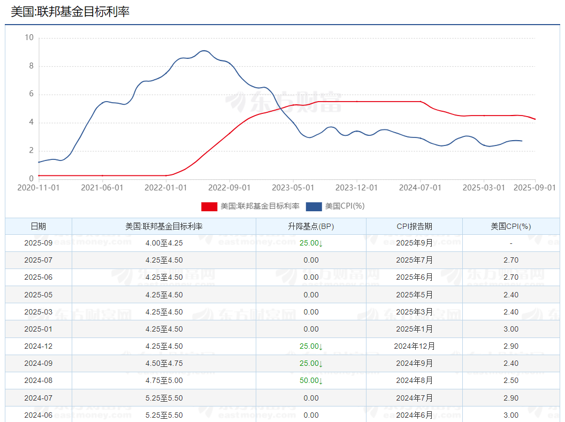Select date cell 2025-07
The height and width of the screenshot is (422, 565).
[38, 260]
